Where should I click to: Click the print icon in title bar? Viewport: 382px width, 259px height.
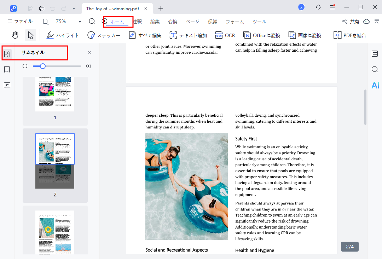(42, 8)
